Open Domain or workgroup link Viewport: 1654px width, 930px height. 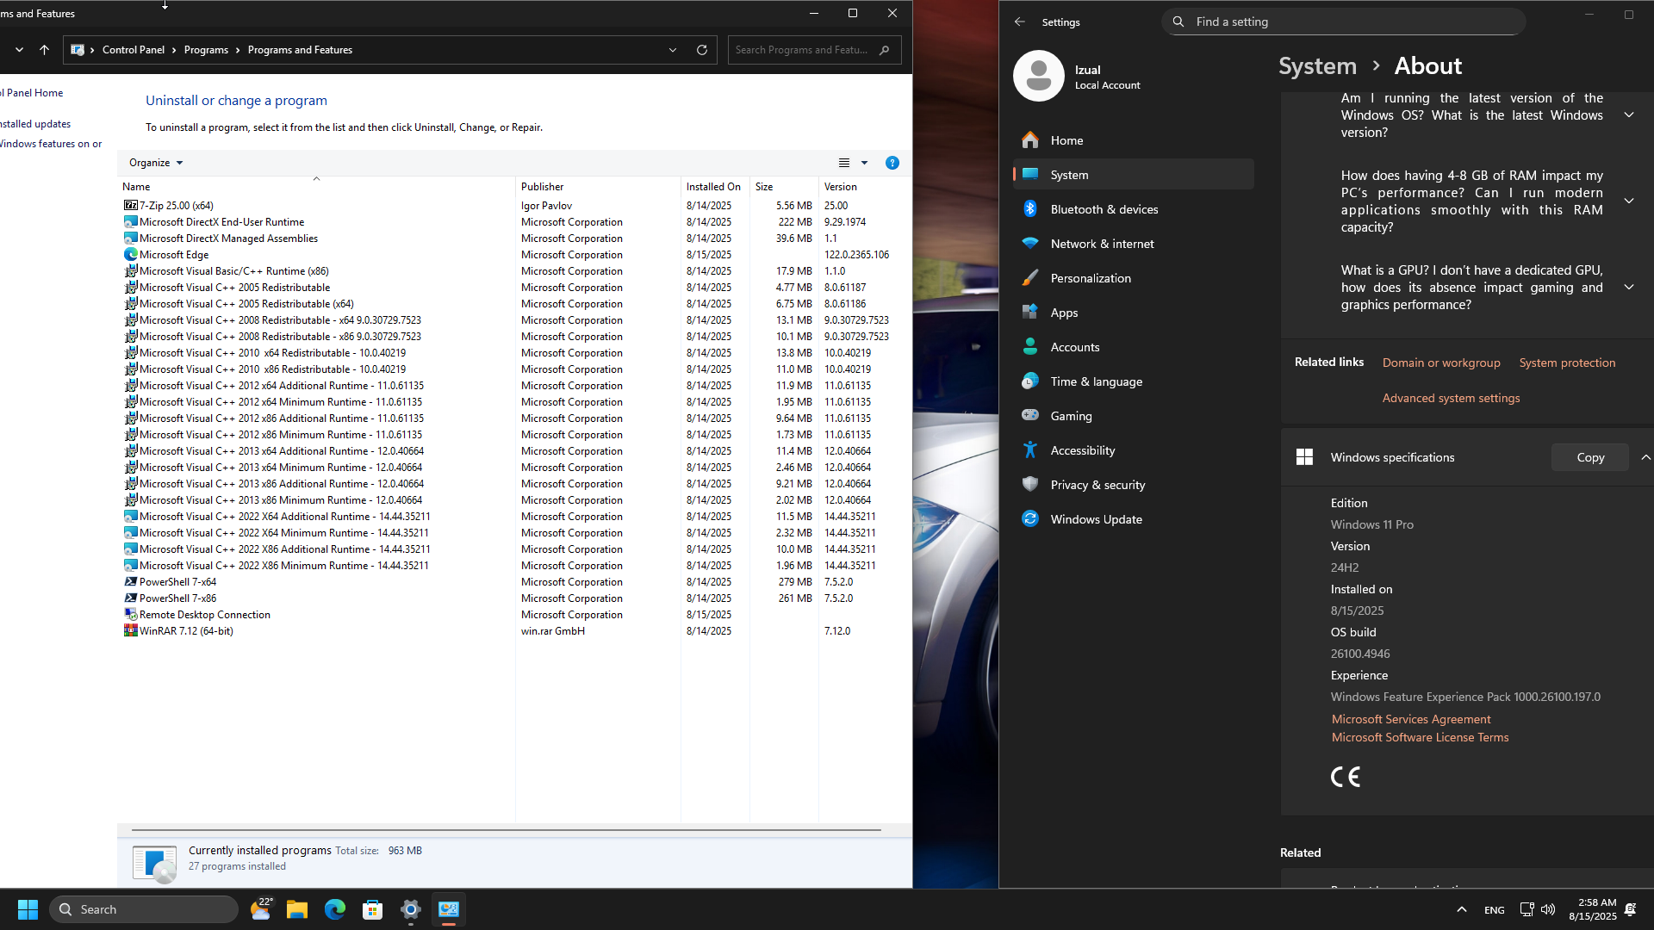pyautogui.click(x=1441, y=363)
